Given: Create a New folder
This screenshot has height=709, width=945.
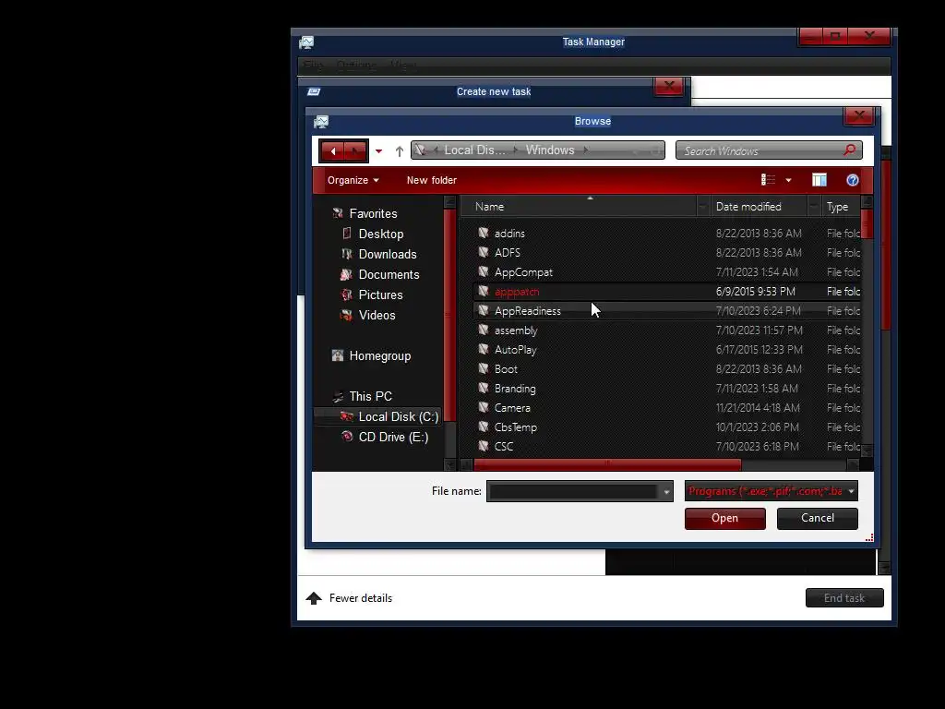Looking at the screenshot, I should [432, 180].
